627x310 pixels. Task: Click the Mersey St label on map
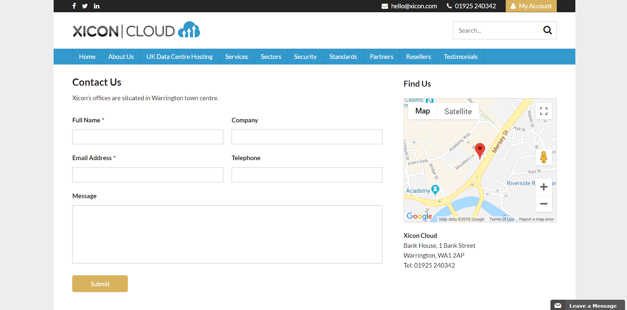pyautogui.click(x=500, y=141)
